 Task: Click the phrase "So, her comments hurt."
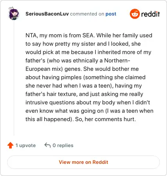click(105, 119)
